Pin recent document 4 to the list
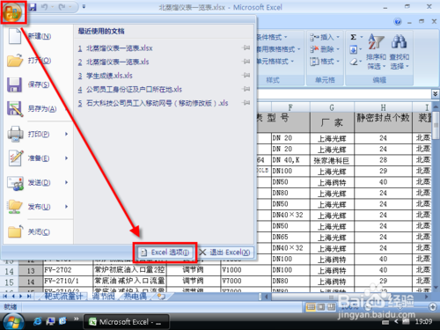 (x=246, y=89)
